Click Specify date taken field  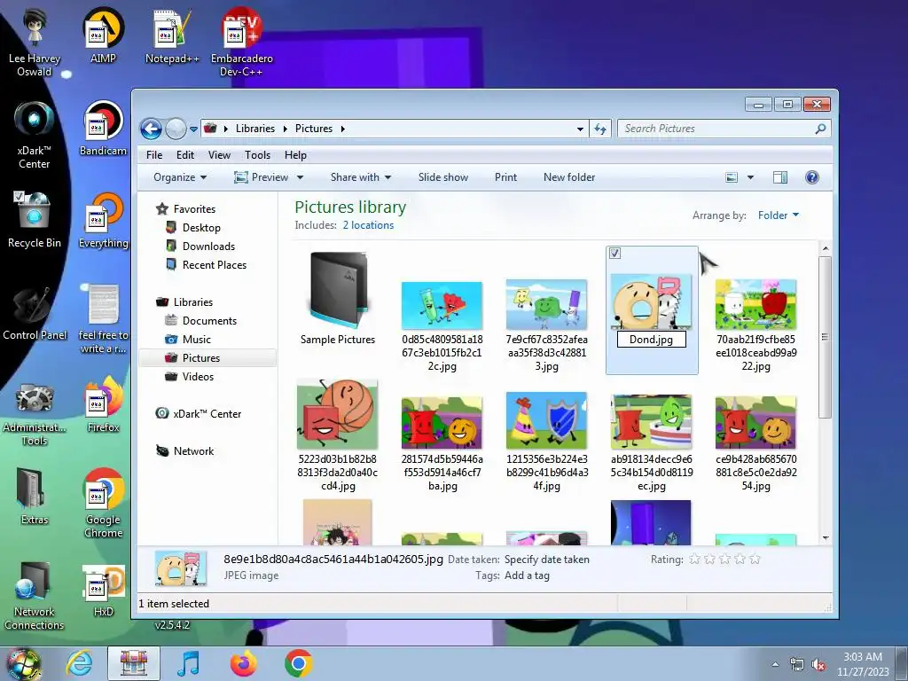pos(546,560)
